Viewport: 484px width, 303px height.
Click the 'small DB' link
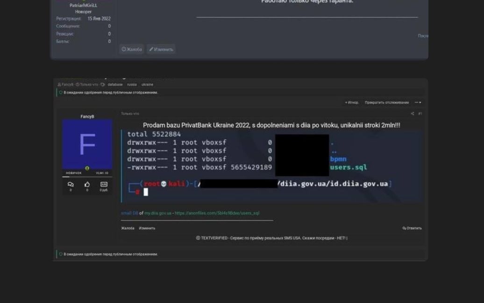coord(129,213)
